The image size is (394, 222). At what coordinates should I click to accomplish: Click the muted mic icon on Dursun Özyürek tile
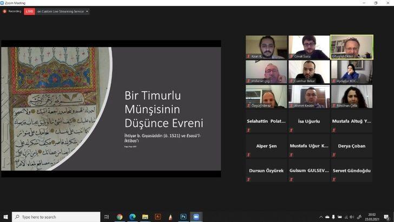tap(248, 179)
